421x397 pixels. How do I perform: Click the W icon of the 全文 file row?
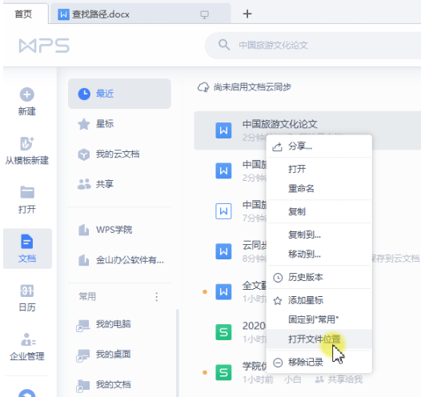point(223,292)
